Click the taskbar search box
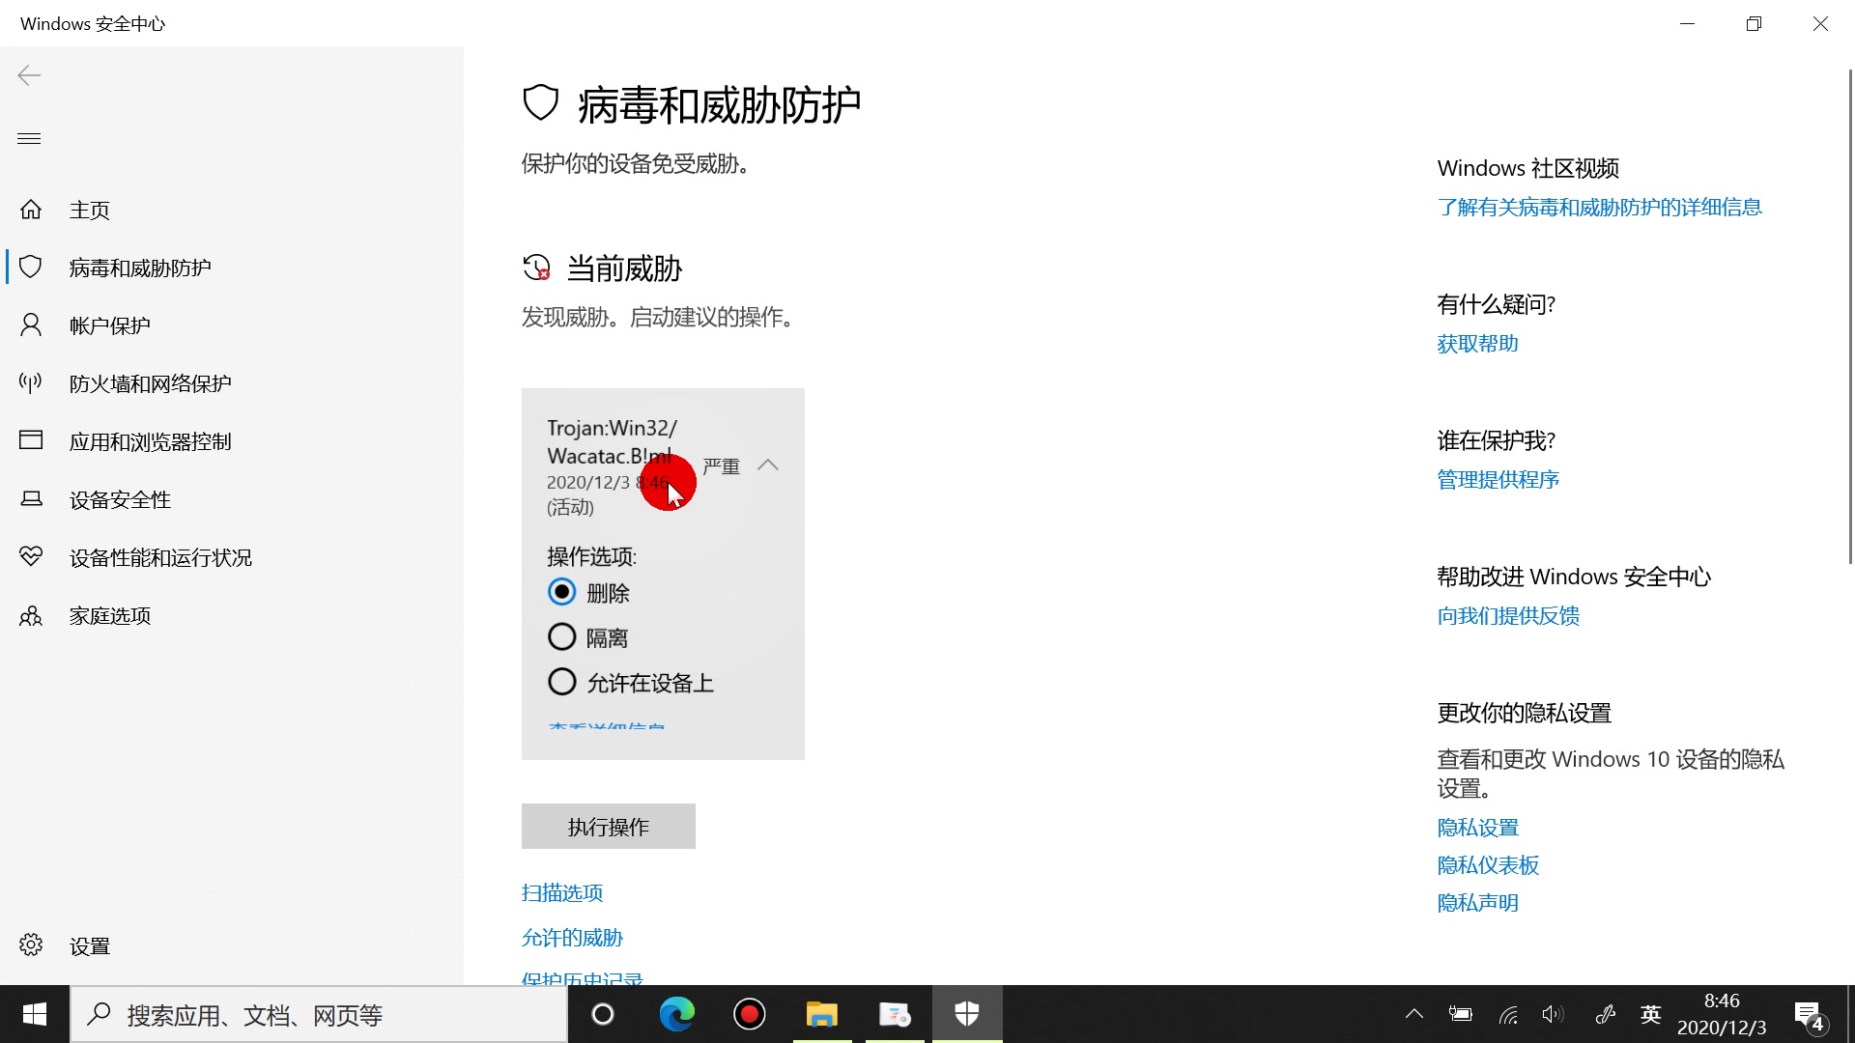 point(319,1014)
